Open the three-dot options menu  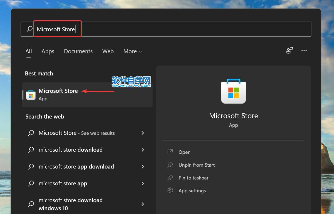(x=304, y=50)
